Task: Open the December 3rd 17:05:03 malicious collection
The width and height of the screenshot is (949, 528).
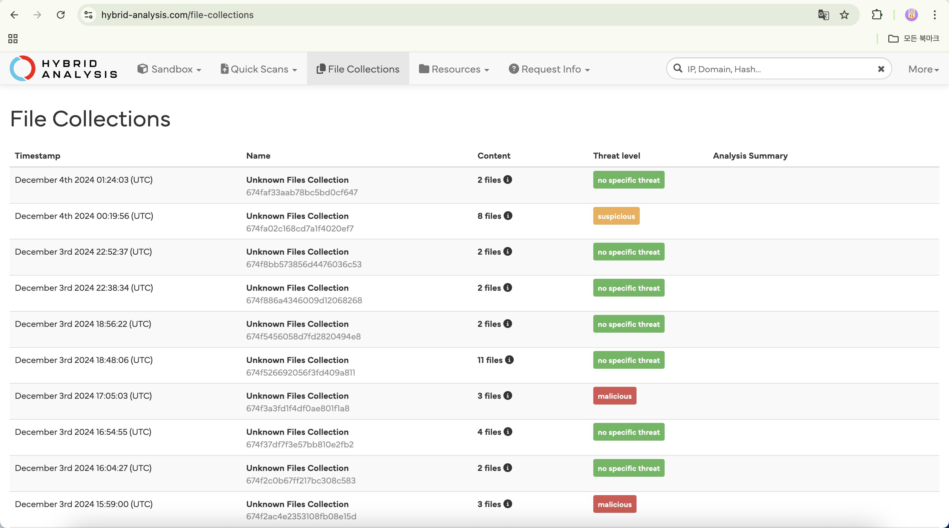Action: [297, 396]
